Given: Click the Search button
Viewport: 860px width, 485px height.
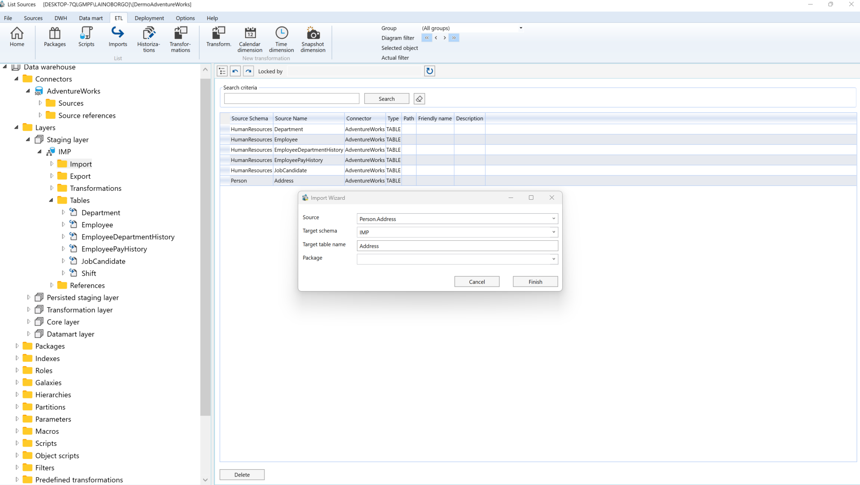Looking at the screenshot, I should click(x=387, y=99).
